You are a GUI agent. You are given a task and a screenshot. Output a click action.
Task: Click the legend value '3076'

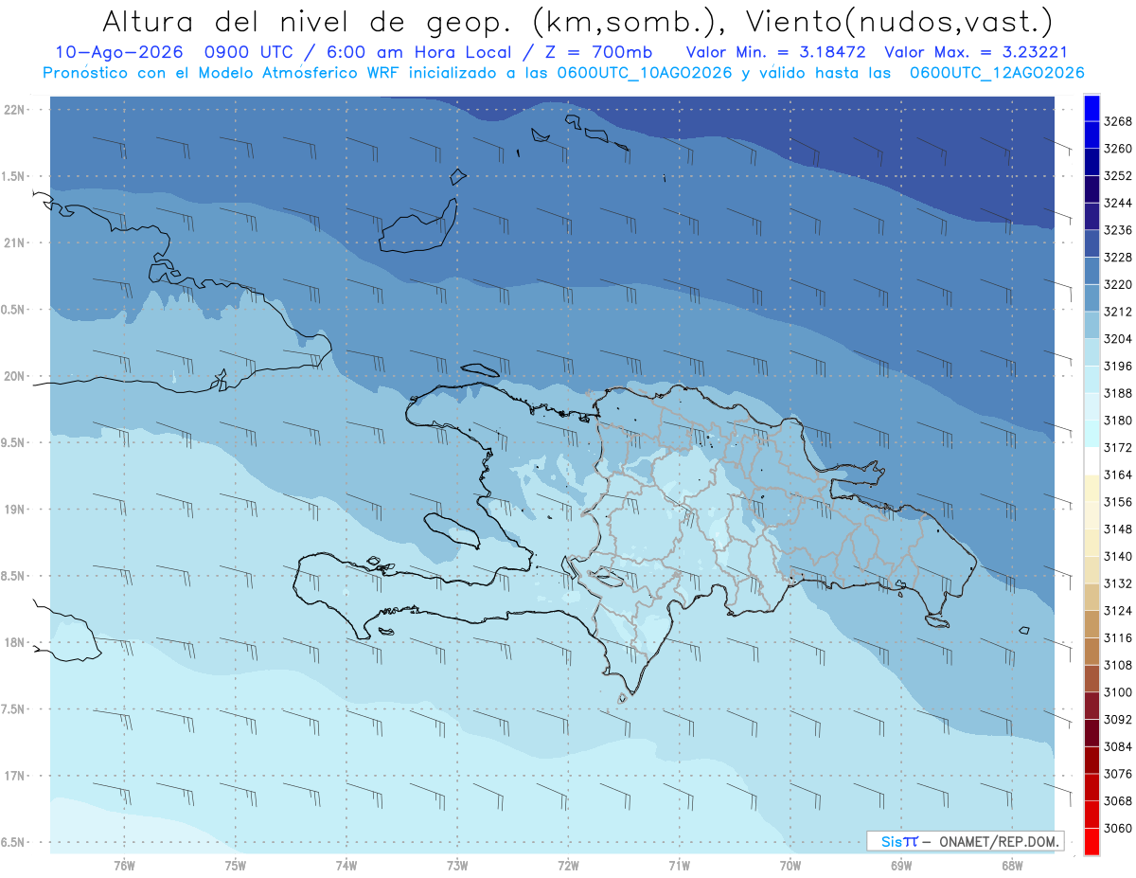click(x=1118, y=774)
